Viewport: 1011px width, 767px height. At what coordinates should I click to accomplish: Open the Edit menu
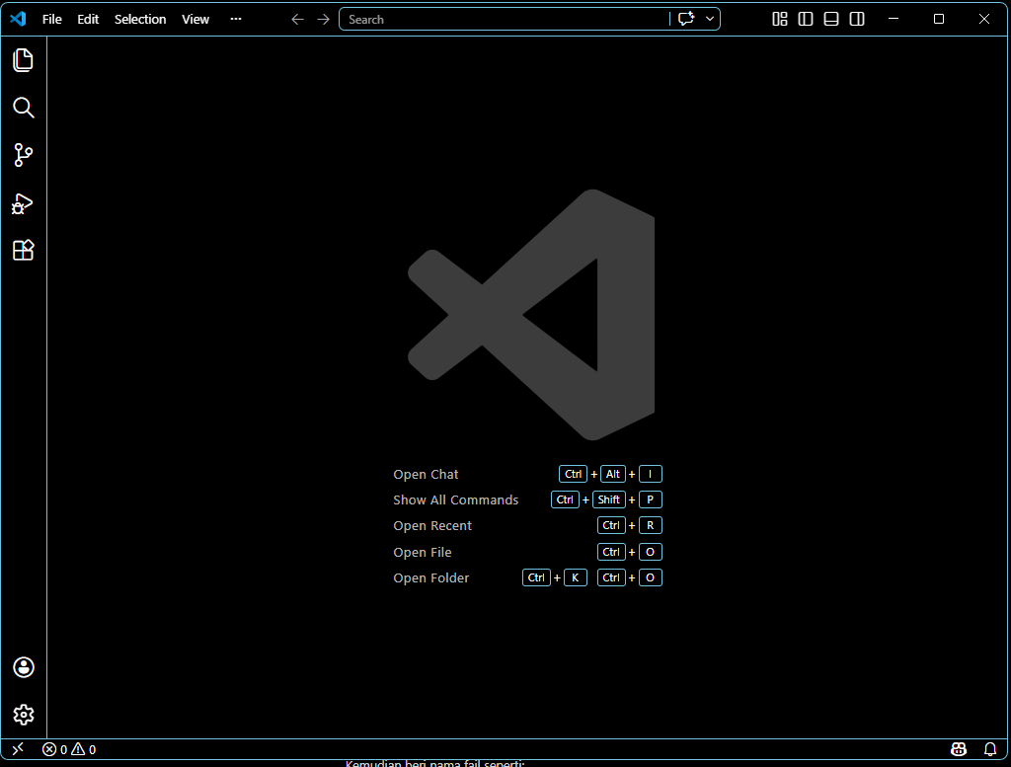tap(88, 20)
